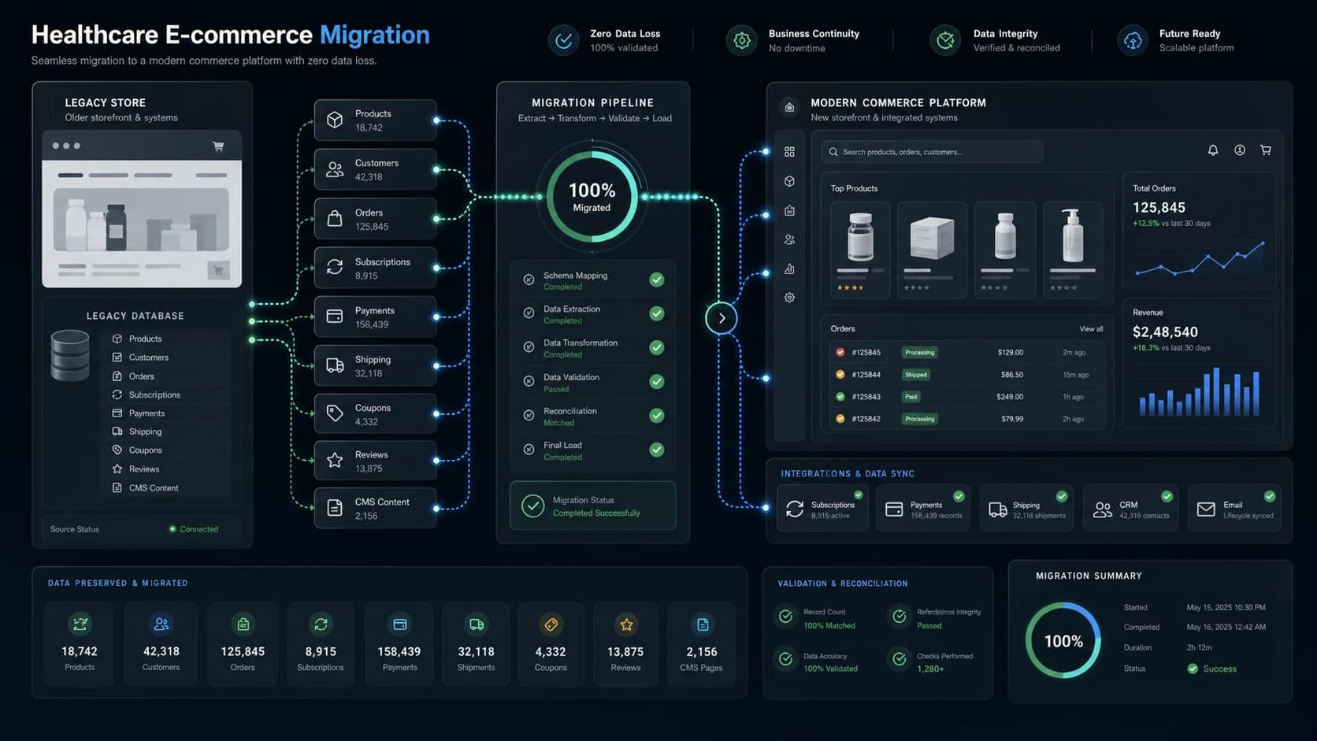The height and width of the screenshot is (741, 1317).
Task: Click the Business Continuity gear icon
Action: [742, 40]
